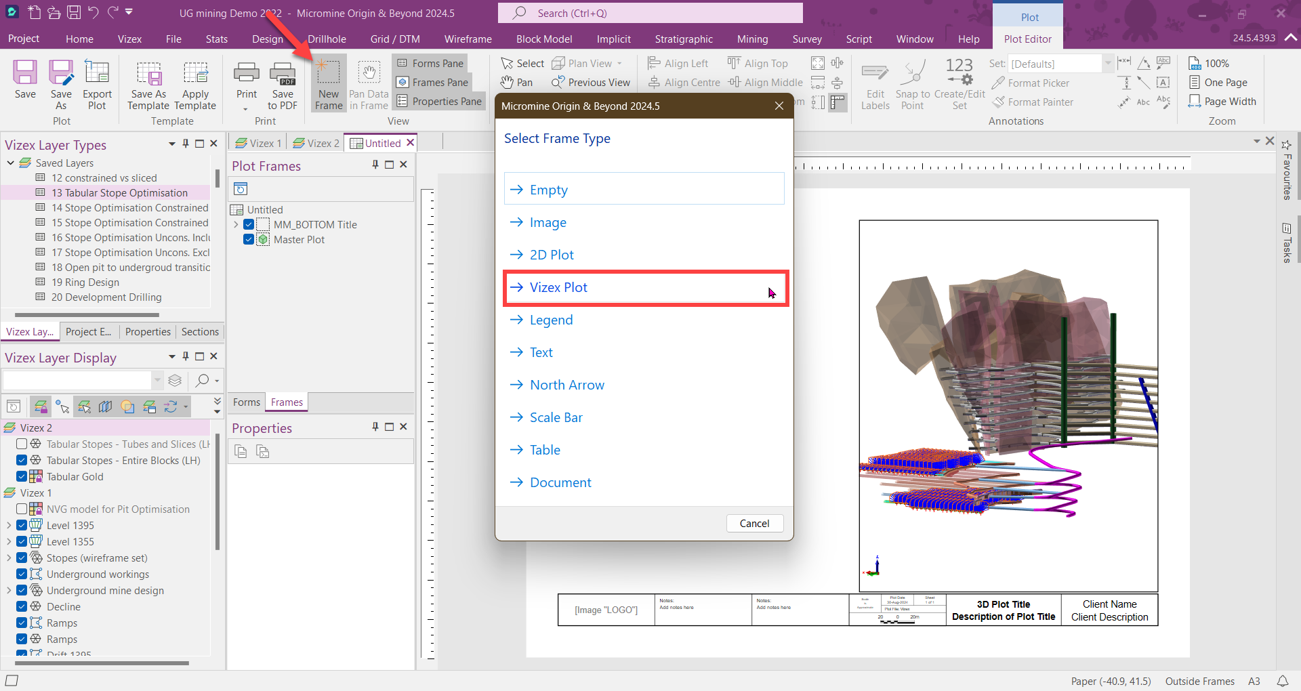Collapse the Saved Layers group
The image size is (1301, 691).
click(9, 163)
